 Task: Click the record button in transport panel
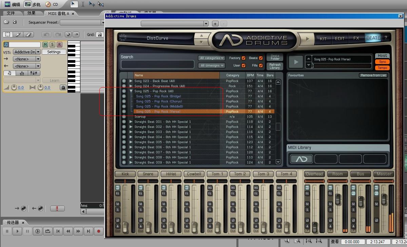tap(99, 231)
